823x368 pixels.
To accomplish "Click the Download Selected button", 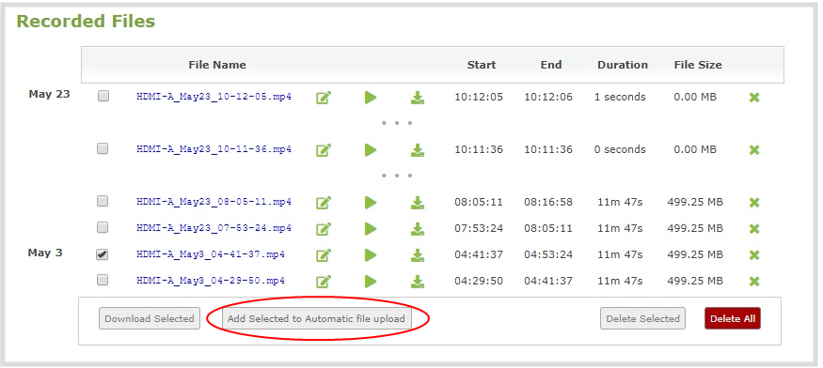I will pyautogui.click(x=150, y=318).
